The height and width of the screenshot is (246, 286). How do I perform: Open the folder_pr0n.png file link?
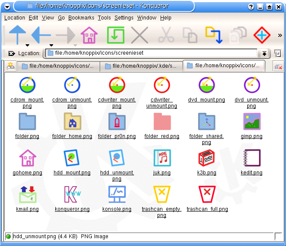pos(117,136)
